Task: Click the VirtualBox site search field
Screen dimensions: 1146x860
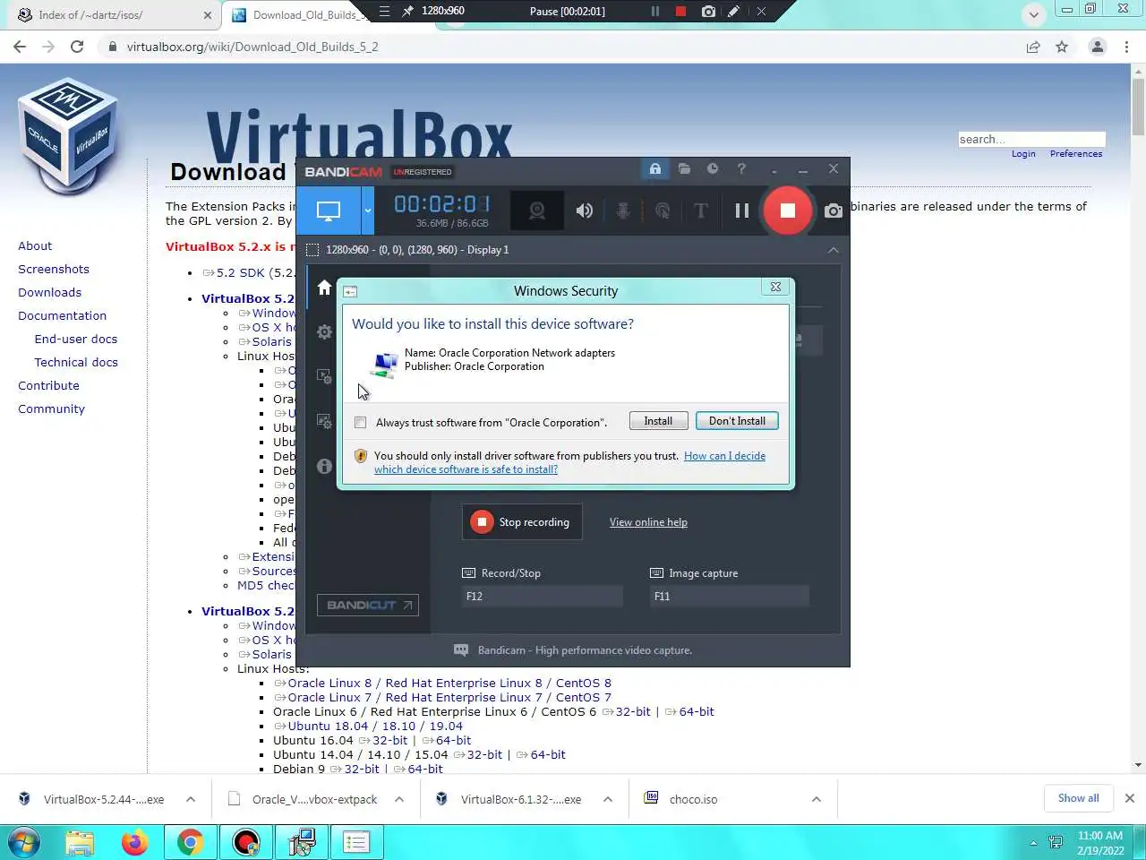Action: tap(1031, 139)
